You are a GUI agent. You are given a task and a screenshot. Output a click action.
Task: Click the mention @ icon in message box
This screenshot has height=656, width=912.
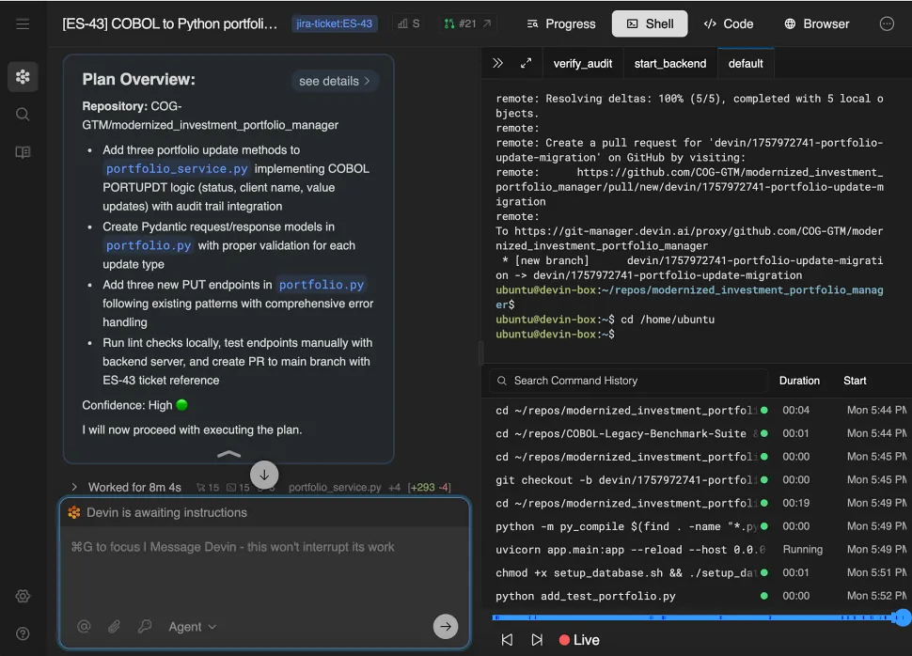84,626
